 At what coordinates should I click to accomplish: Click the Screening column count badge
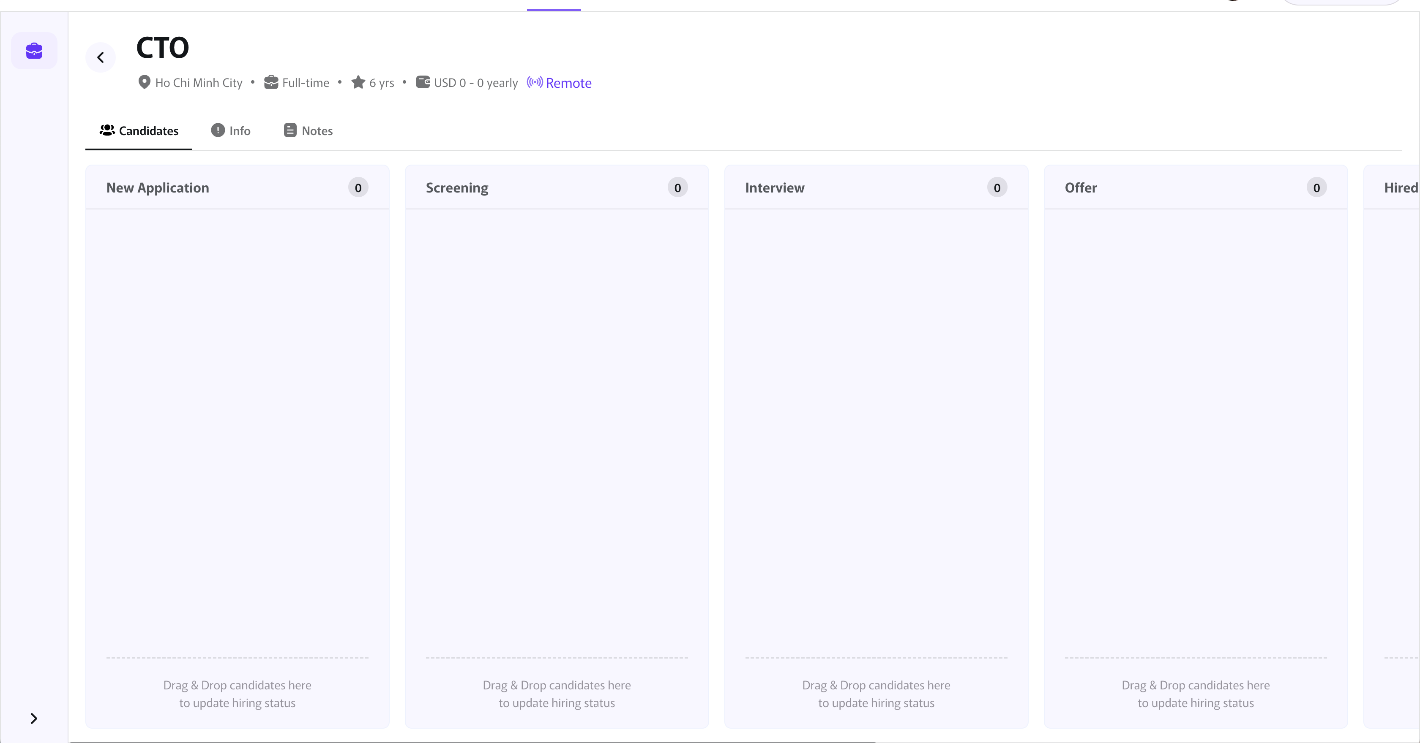pyautogui.click(x=677, y=188)
